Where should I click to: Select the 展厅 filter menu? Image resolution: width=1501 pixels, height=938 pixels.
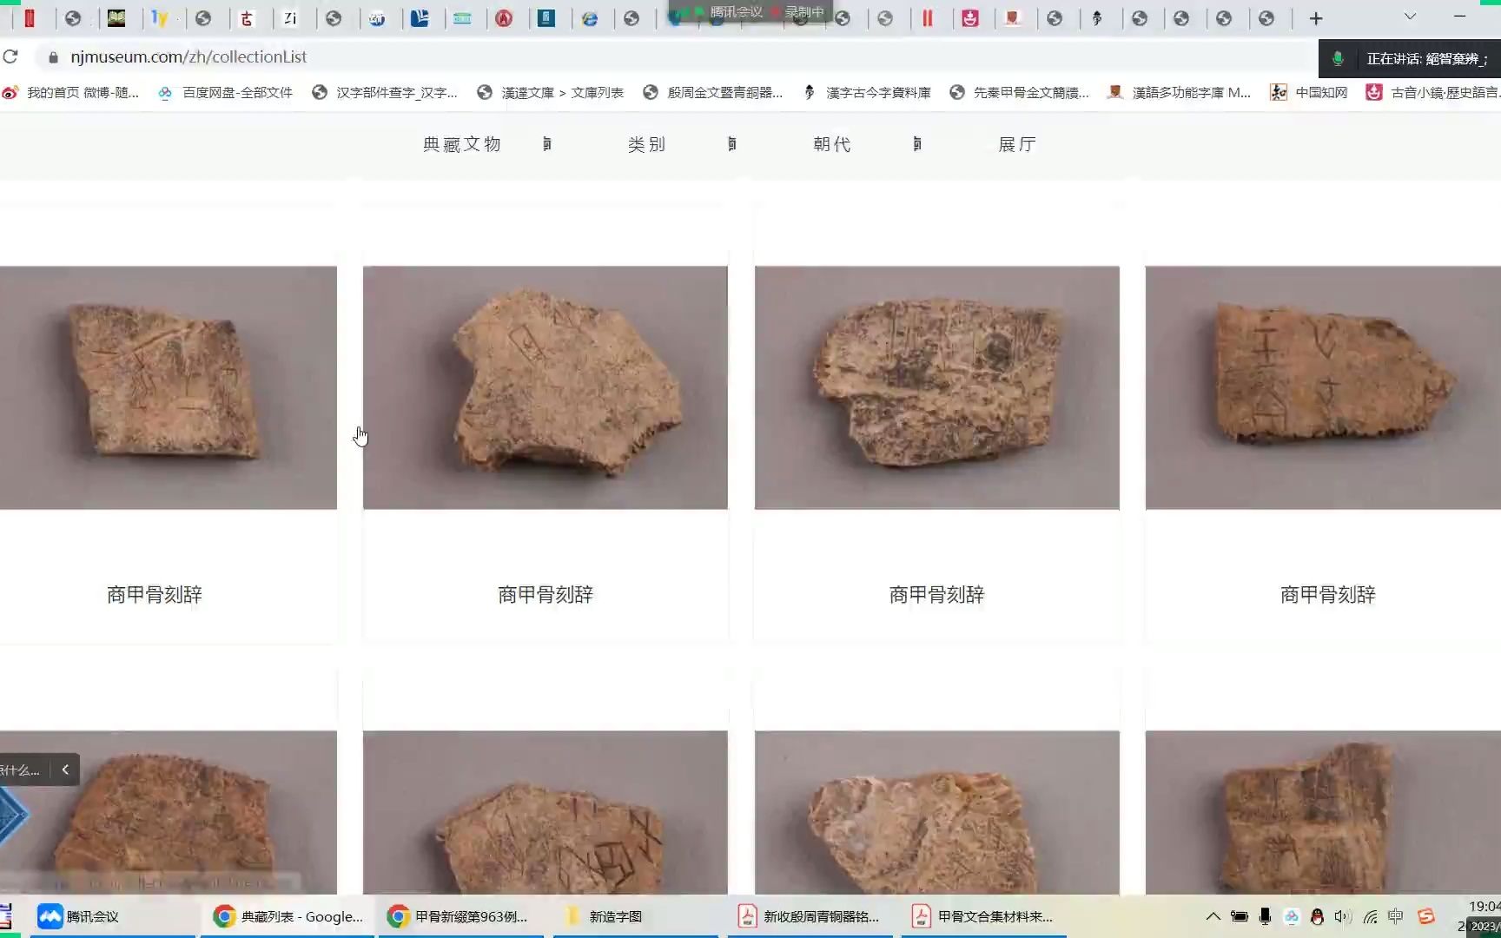(1017, 144)
